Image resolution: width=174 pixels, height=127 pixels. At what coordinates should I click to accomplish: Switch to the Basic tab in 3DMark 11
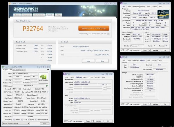tap(17, 15)
